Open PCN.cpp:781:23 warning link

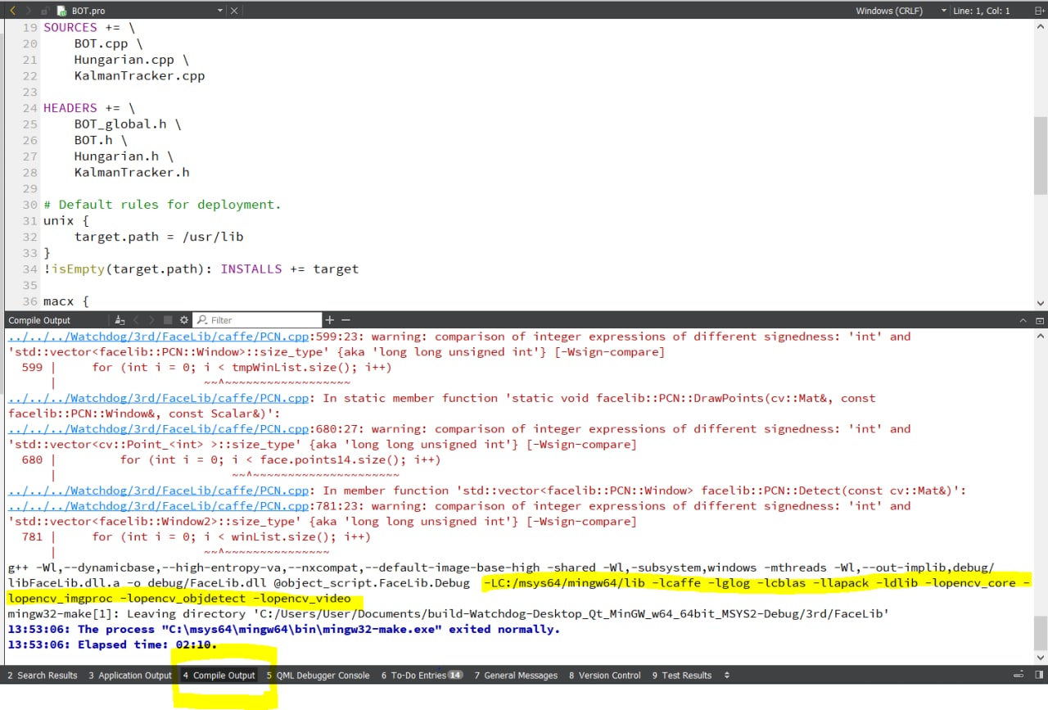[x=159, y=506]
